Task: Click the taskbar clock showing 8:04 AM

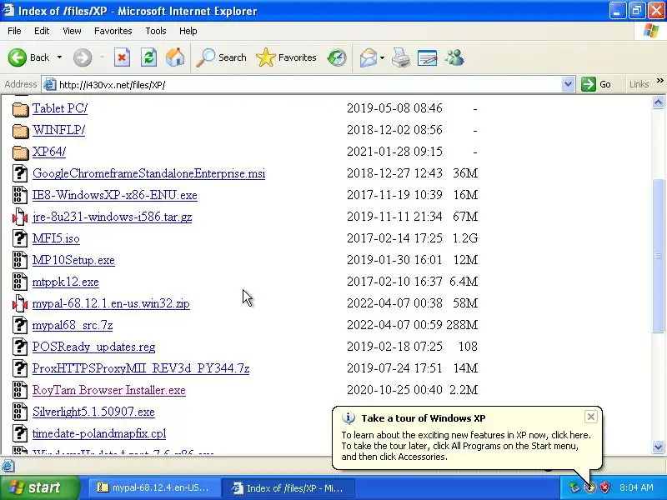Action: point(636,487)
